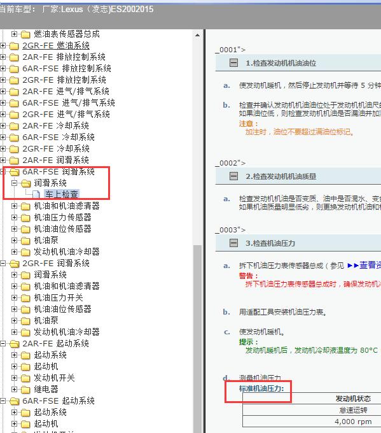Click the 6AR-FSE 起动系统 open folder icon
The width and height of the screenshot is (381, 433).
14,402
